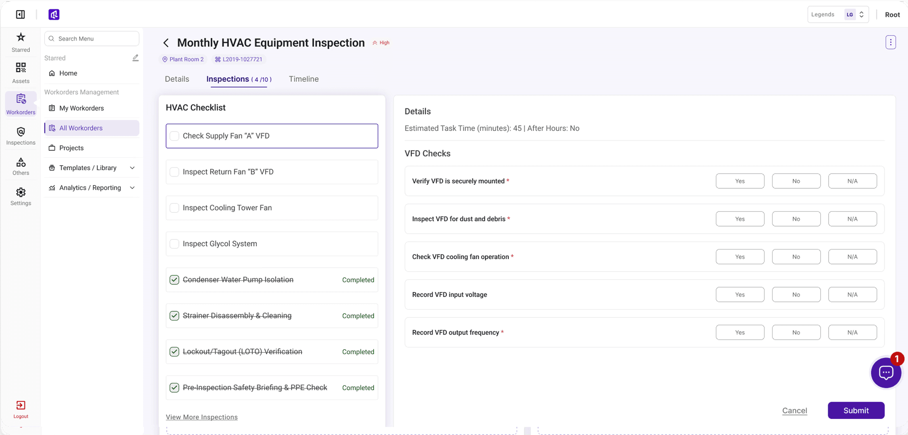Expand the Templates / Library menu

(x=92, y=168)
